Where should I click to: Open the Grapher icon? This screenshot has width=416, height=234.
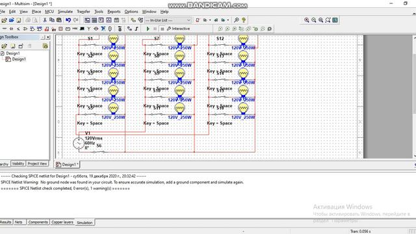point(109,20)
